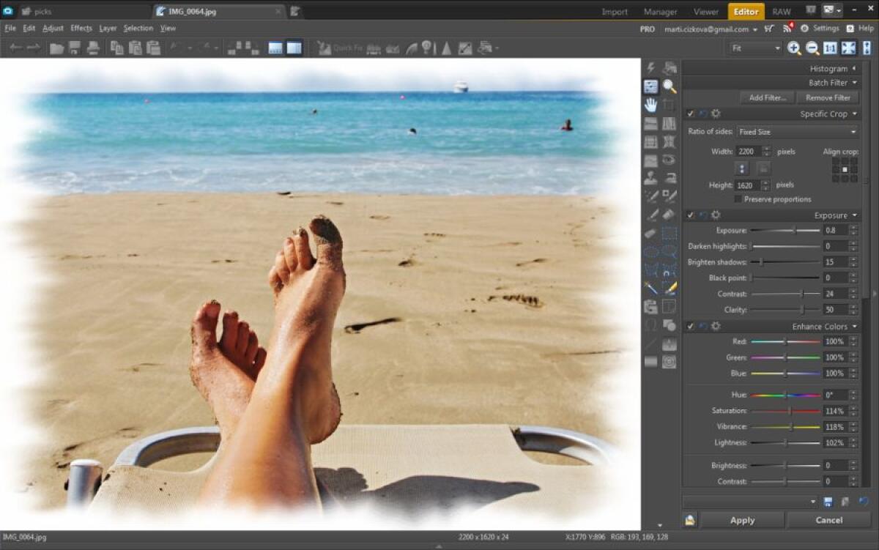
Task: Select the Rectangular Selection tool
Action: 669,233
